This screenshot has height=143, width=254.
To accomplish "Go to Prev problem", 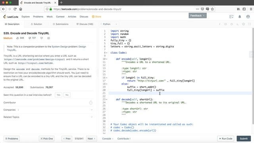I will click(67, 139).
